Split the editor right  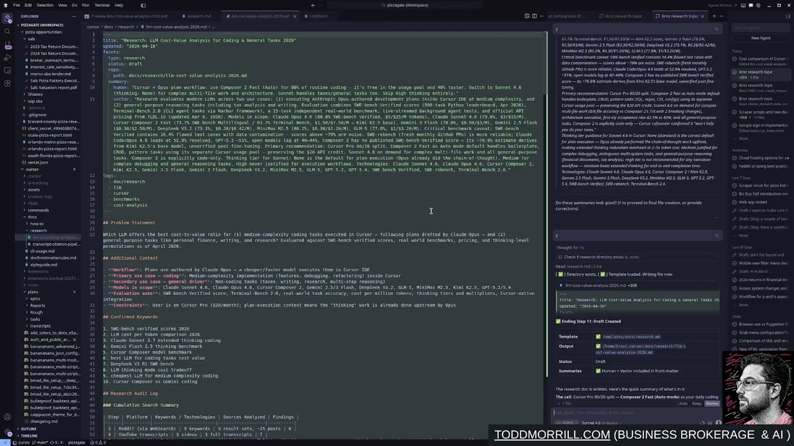(x=533, y=16)
